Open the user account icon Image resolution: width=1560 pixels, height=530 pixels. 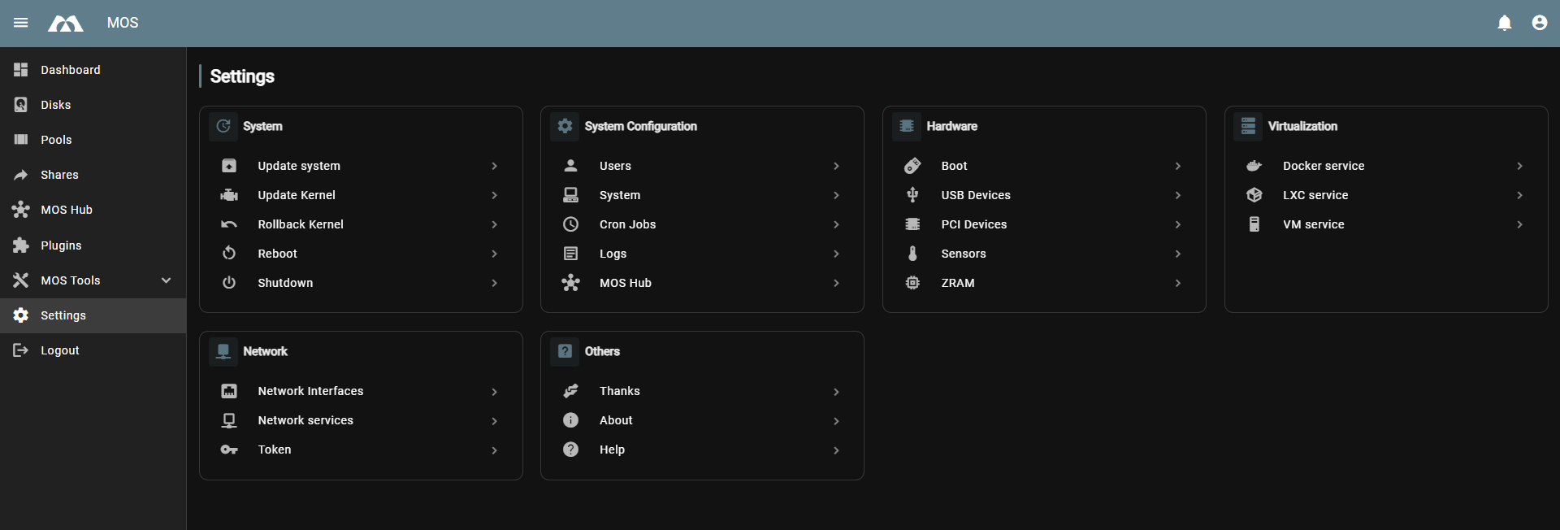tap(1539, 23)
